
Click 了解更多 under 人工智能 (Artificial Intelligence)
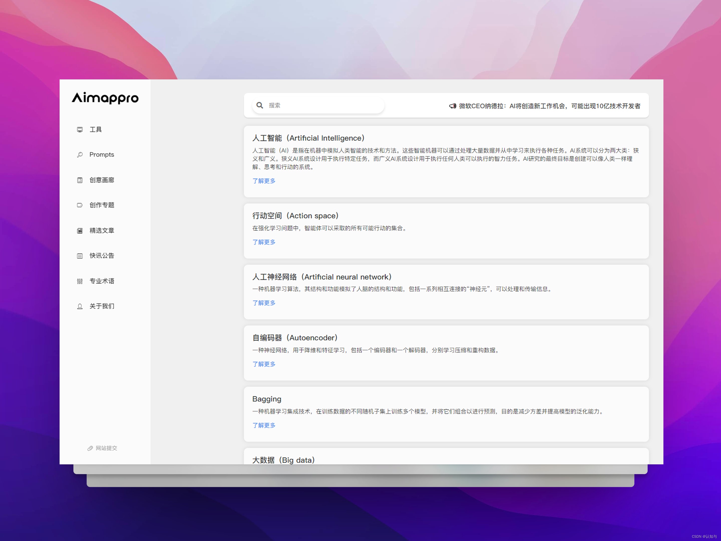pyautogui.click(x=264, y=181)
